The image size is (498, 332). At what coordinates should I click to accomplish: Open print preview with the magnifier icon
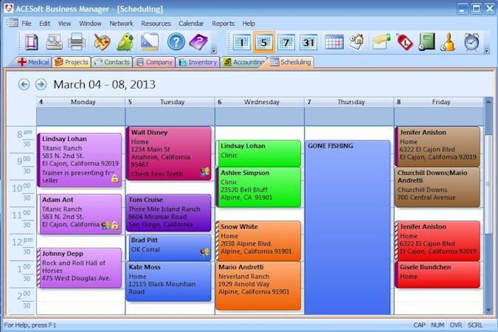54,42
